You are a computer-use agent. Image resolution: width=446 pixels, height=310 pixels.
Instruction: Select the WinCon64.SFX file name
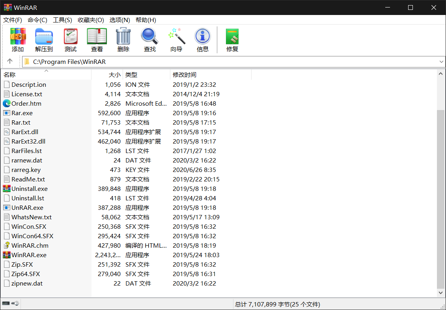(32, 236)
